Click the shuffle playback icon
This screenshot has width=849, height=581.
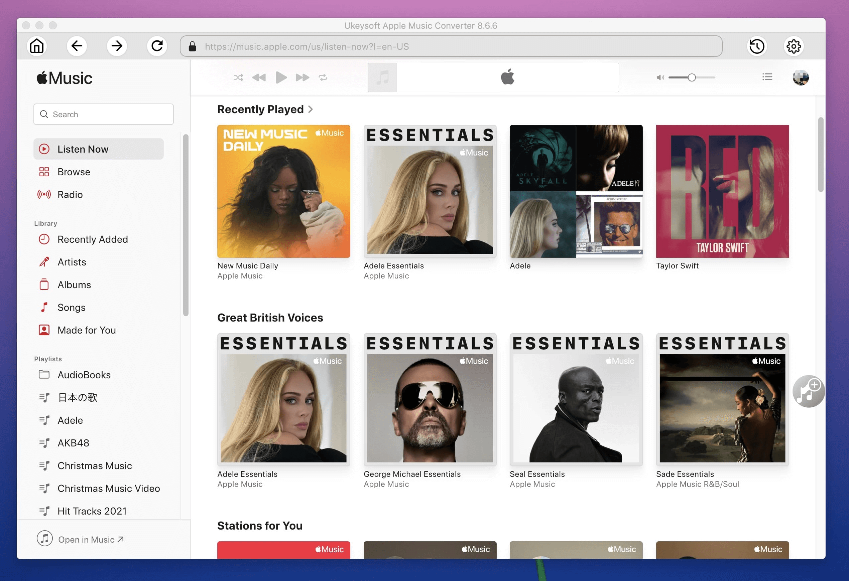pos(238,77)
